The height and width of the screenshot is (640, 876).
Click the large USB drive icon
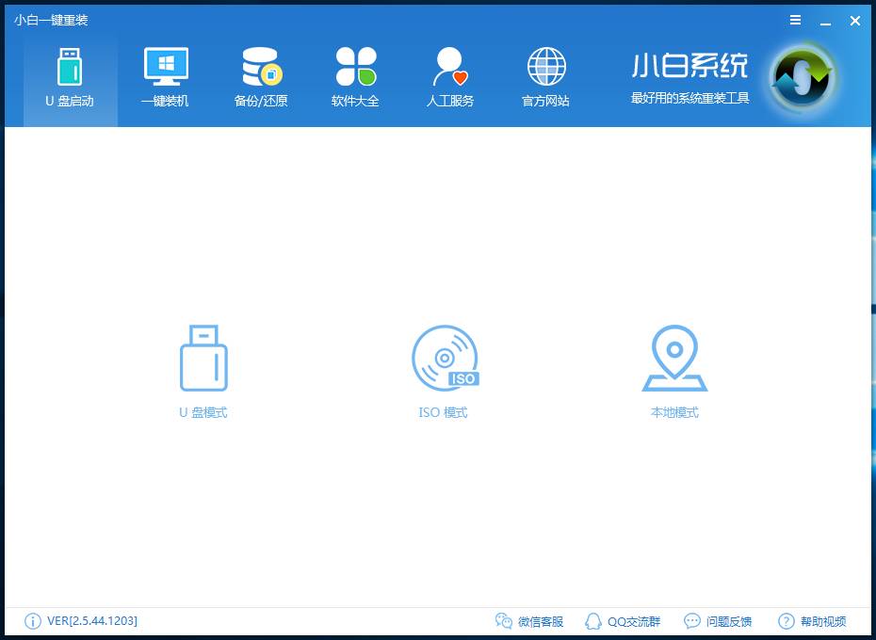click(x=203, y=359)
